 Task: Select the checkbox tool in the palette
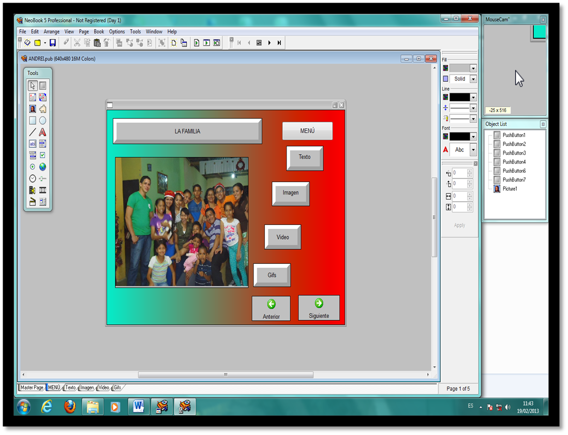click(x=42, y=155)
